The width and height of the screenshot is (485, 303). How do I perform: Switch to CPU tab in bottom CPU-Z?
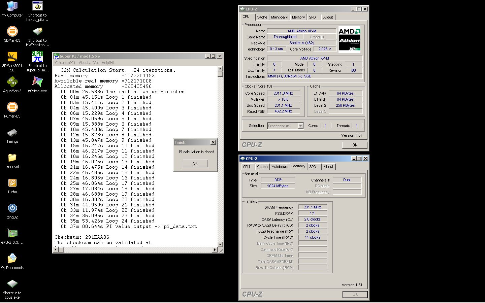tap(247, 167)
